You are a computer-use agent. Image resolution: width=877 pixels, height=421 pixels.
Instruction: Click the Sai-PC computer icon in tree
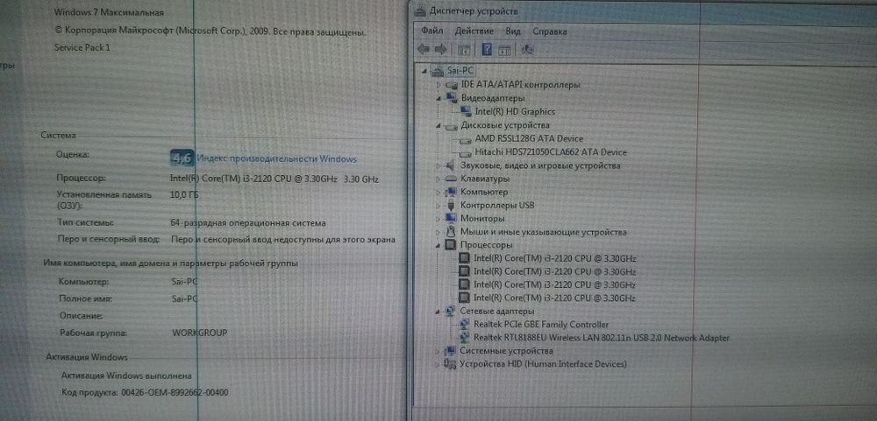tap(439, 71)
